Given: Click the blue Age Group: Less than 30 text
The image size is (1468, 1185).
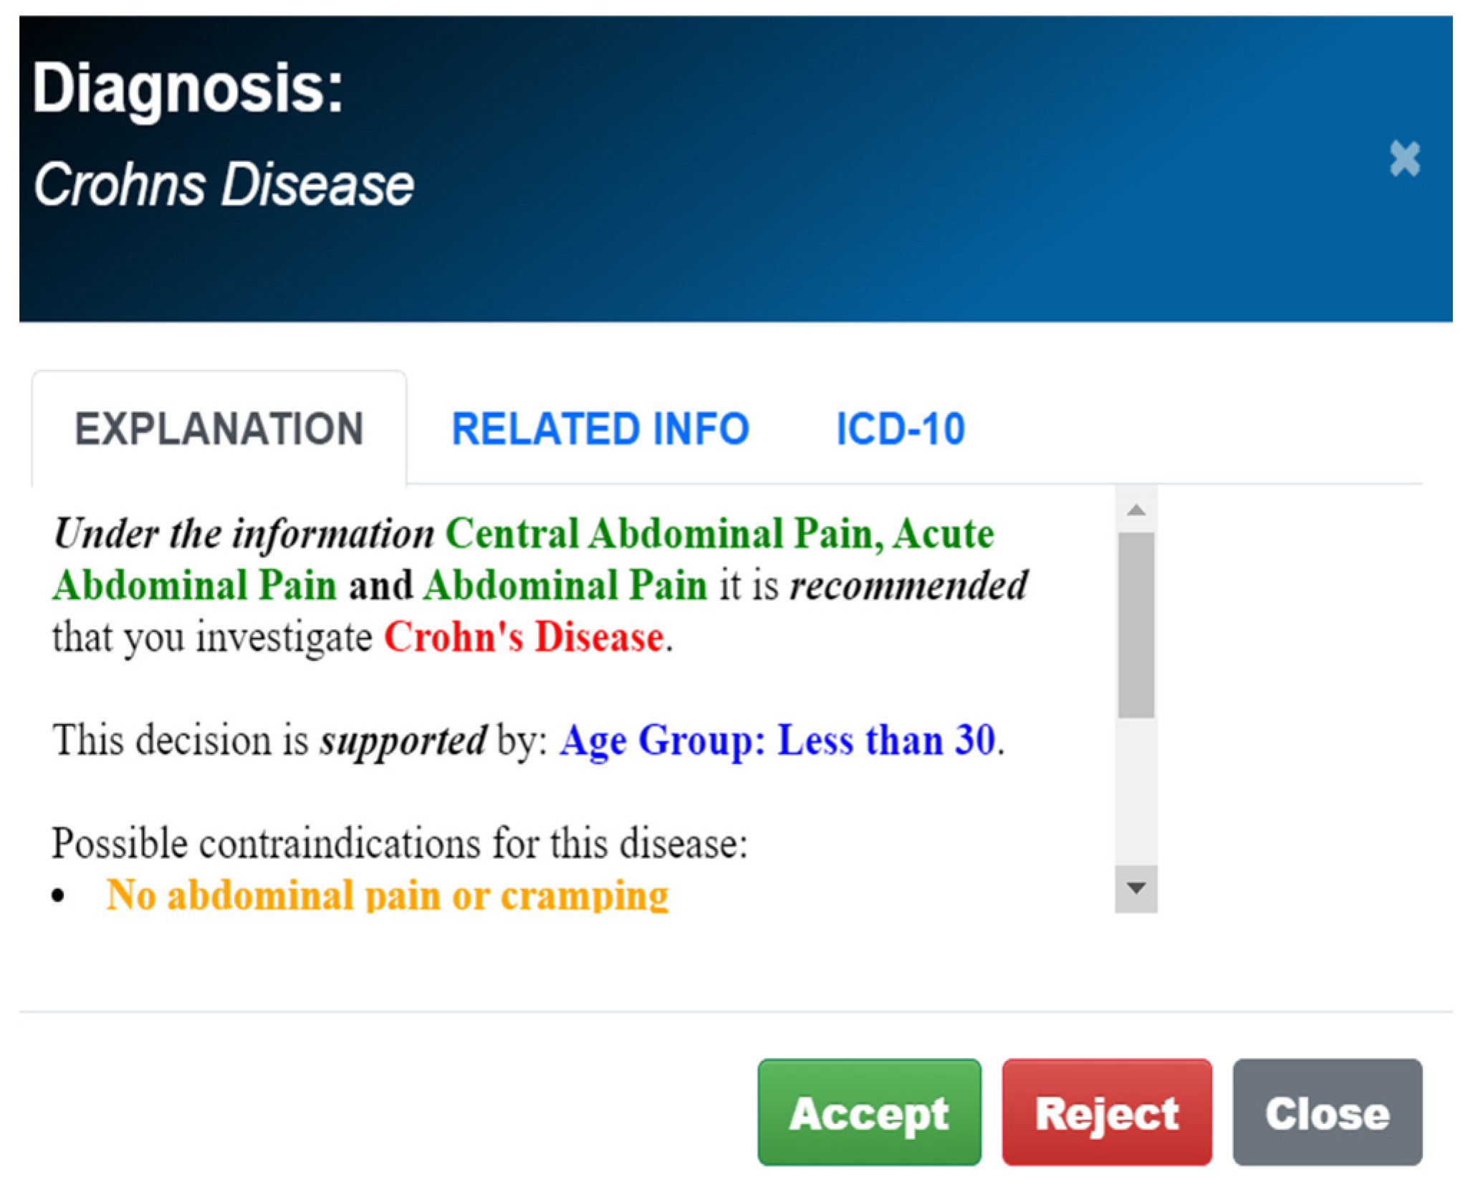Looking at the screenshot, I should tap(777, 740).
